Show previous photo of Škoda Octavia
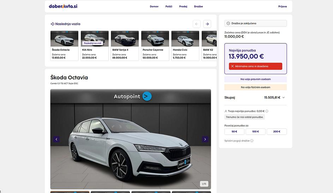The width and height of the screenshot is (333, 193). [x=57, y=139]
